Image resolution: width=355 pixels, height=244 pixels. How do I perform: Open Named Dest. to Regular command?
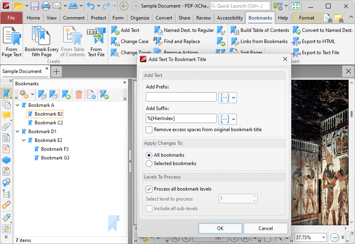(184, 30)
